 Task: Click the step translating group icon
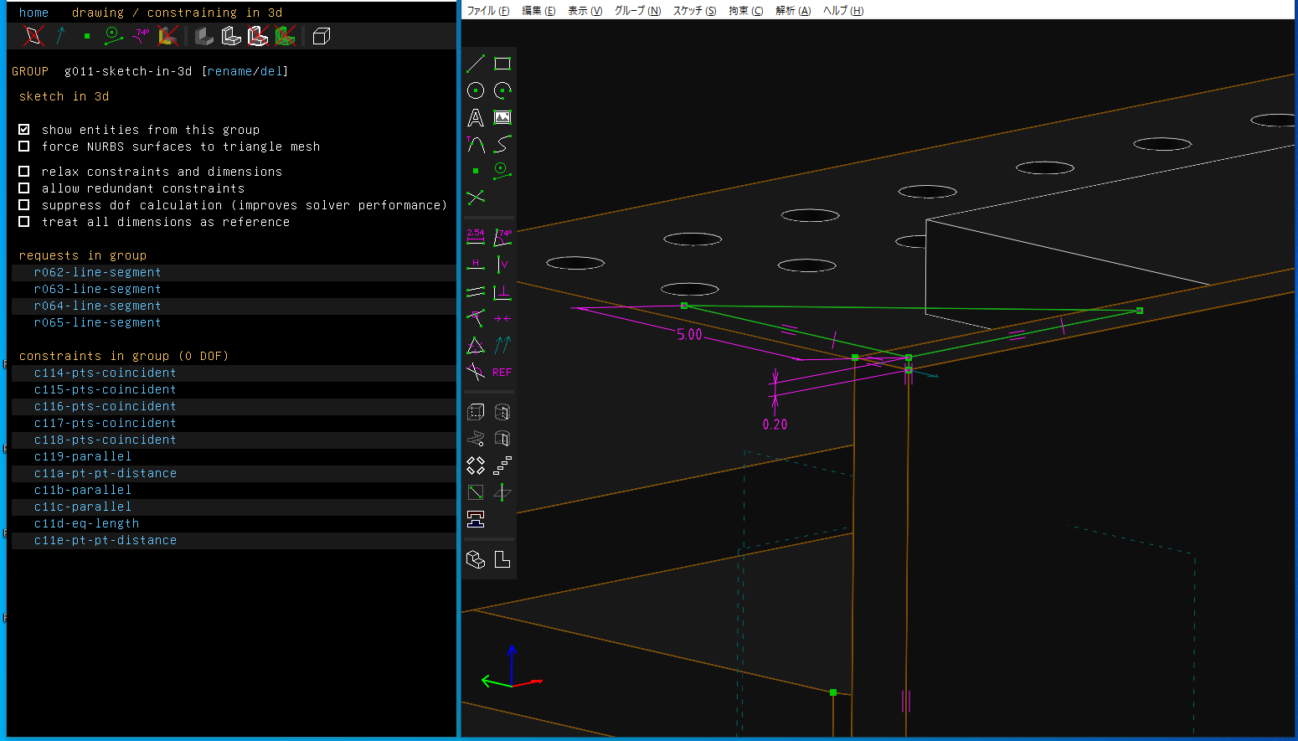tap(502, 466)
